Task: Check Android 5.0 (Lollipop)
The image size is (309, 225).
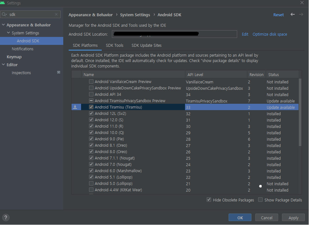Action: pyautogui.click(x=91, y=183)
